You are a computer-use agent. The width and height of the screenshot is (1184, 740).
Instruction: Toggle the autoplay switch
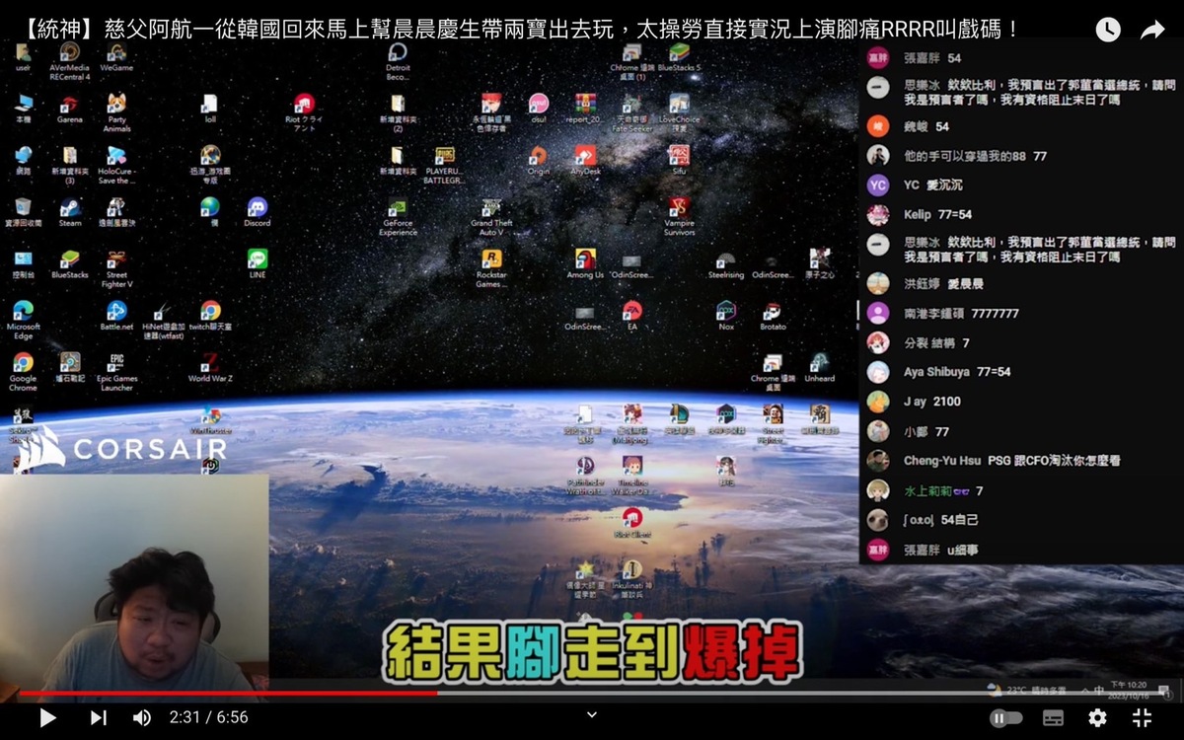[1005, 718]
